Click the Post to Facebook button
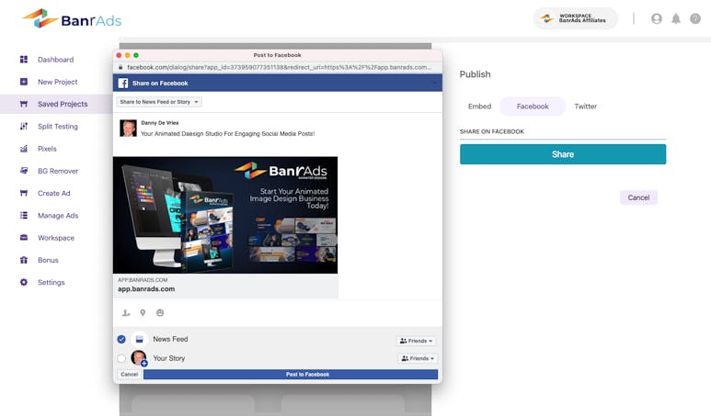Screen dimensions: 711x416 [291, 375]
